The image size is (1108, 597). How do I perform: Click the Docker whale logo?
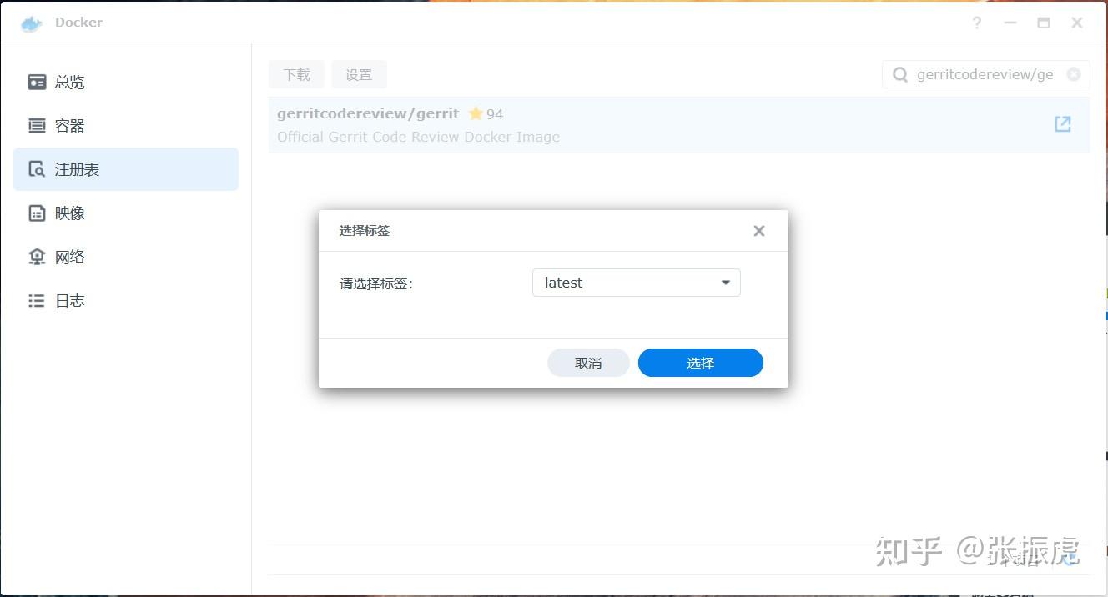(31, 23)
